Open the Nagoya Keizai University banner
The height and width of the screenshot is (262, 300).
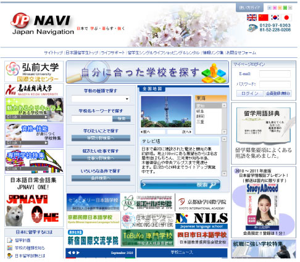(34, 90)
